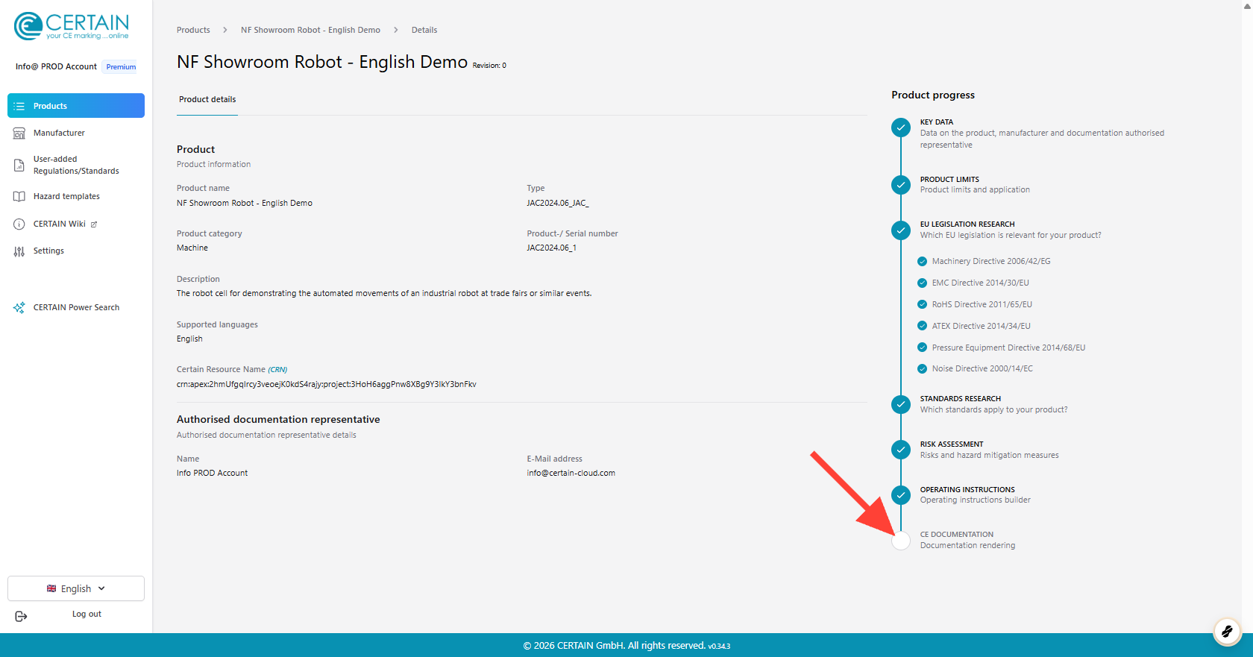
Task: Click the Products list icon in sidebar
Action: point(19,106)
